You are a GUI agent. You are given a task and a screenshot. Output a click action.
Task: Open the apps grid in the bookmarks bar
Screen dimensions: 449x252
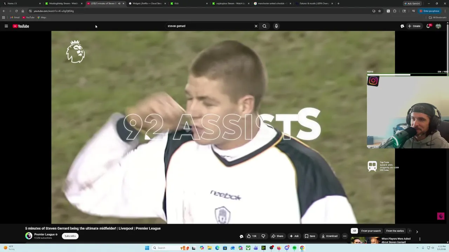tap(4, 17)
